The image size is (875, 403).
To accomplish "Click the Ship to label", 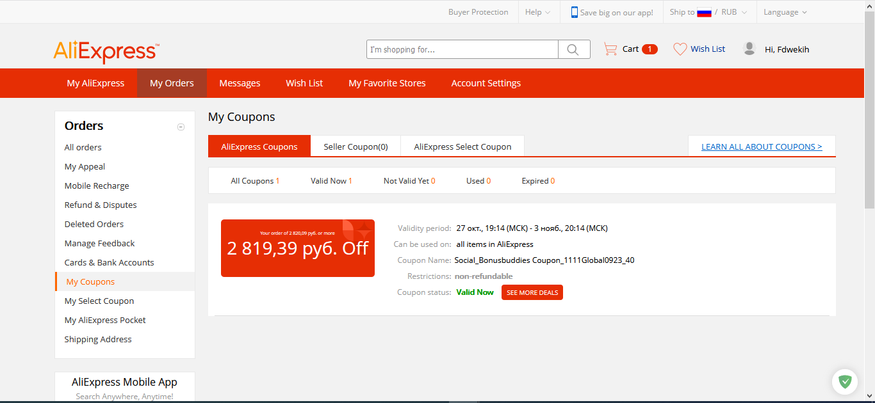I will coord(682,12).
